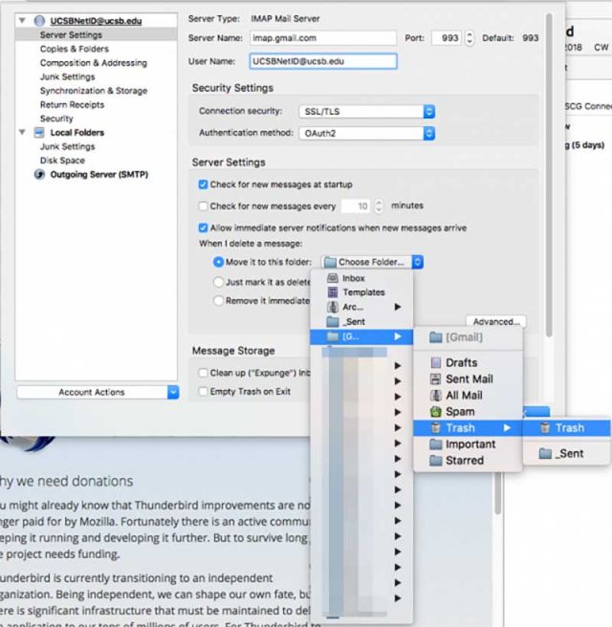Click the UCSBNetID account globe icon
Viewport: 612px width, 627px height.
pos(39,21)
